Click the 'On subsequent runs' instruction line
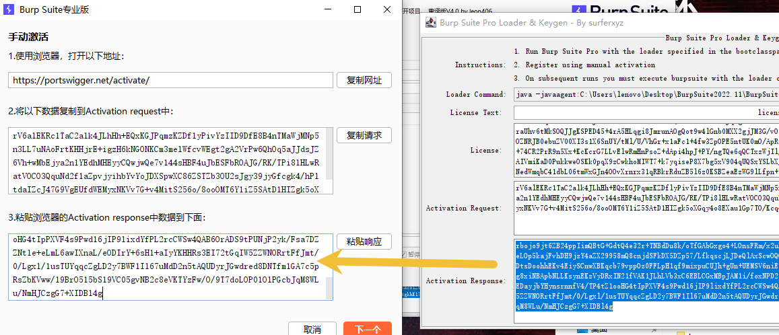The image size is (779, 335). (x=646, y=79)
